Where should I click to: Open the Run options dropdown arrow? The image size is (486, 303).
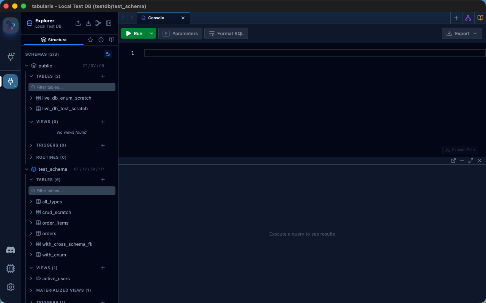click(x=151, y=33)
